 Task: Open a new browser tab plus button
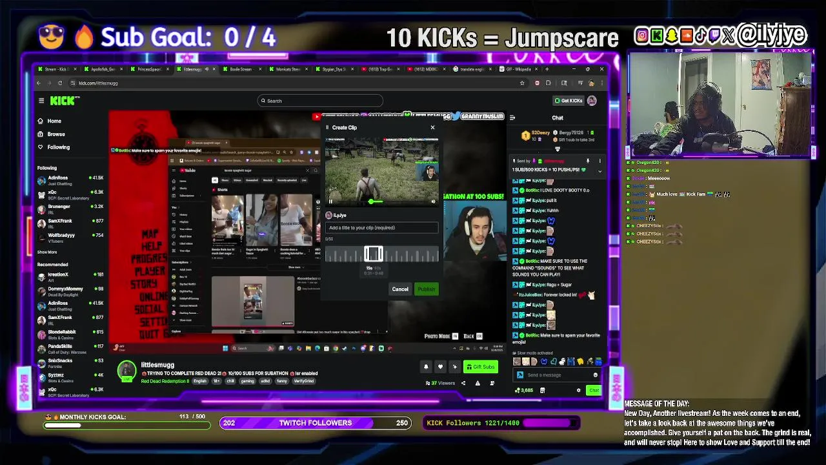[547, 69]
